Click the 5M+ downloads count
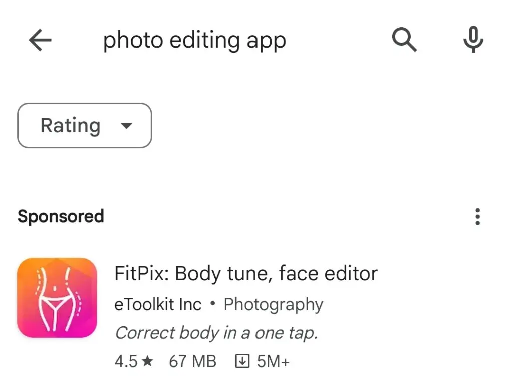 point(273,361)
